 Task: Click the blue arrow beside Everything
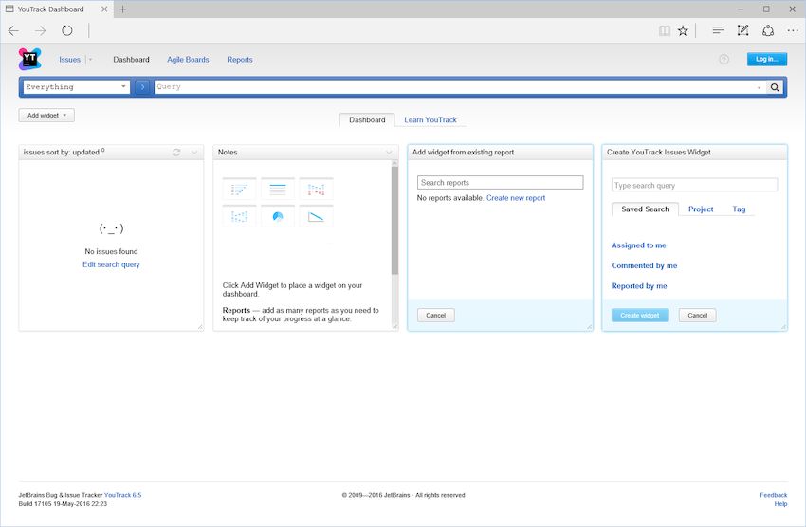pyautogui.click(x=142, y=87)
